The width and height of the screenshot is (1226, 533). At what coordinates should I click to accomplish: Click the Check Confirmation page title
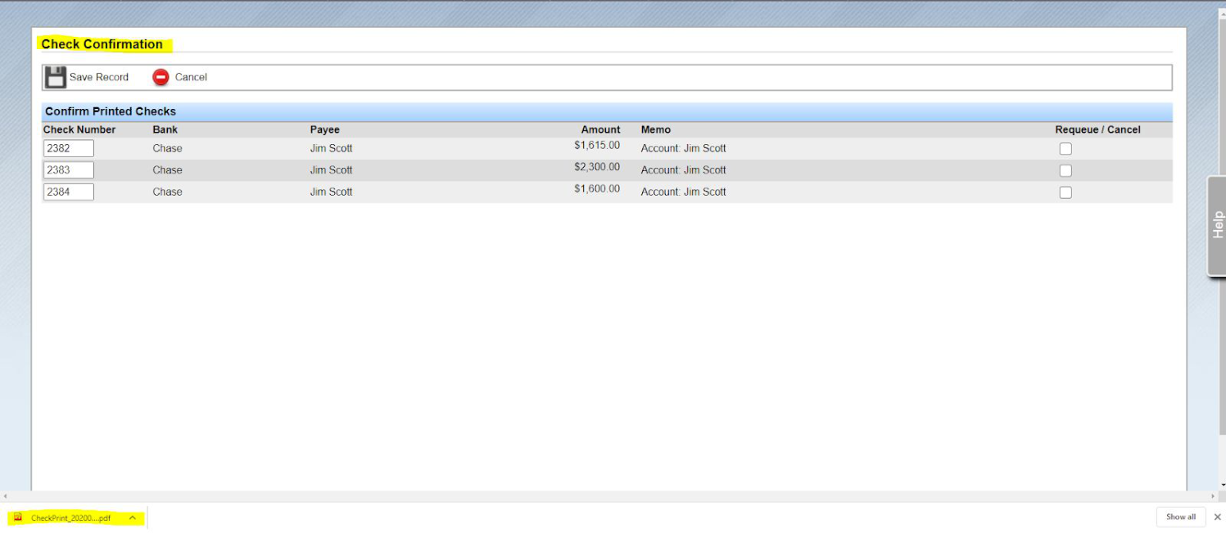pos(102,44)
